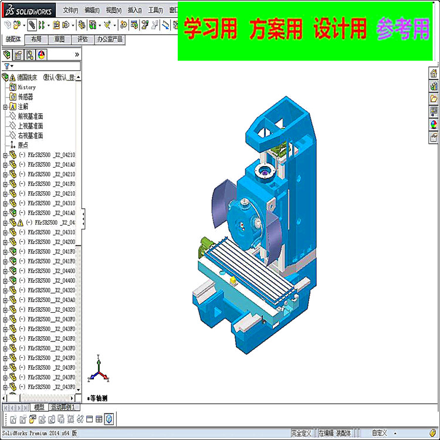
Task: Click the status bar tag icon
Action: (x=433, y=433)
